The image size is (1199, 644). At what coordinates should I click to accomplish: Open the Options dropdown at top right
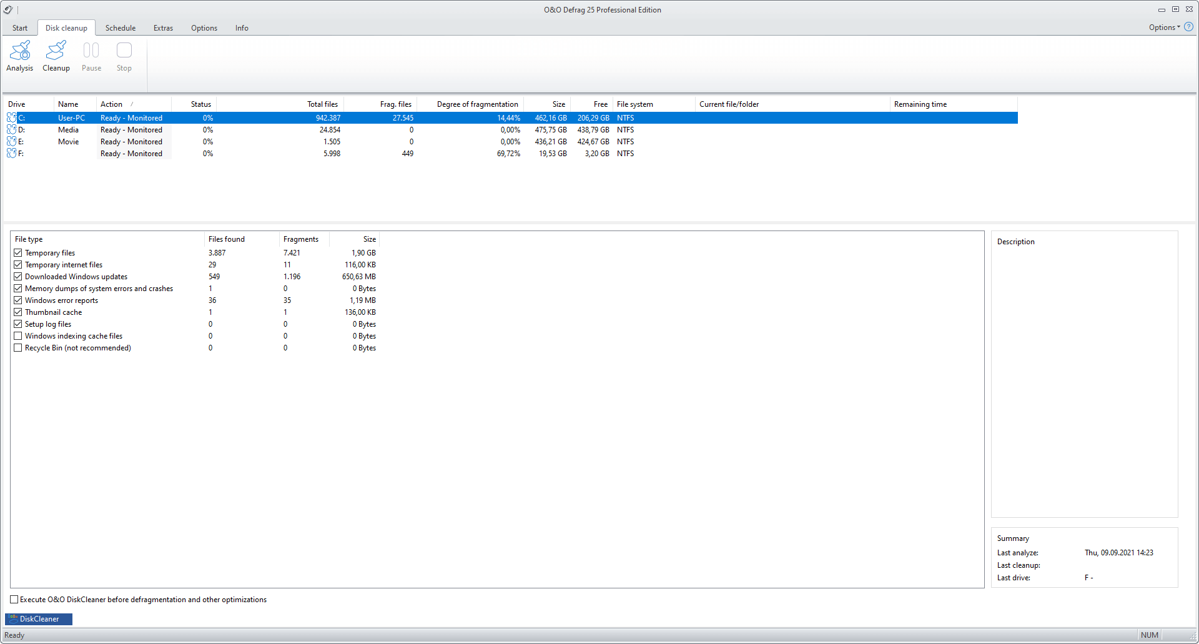click(1165, 27)
